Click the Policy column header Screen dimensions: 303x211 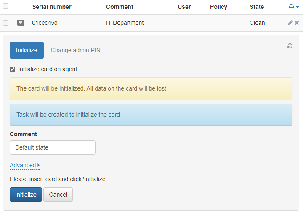[218, 7]
